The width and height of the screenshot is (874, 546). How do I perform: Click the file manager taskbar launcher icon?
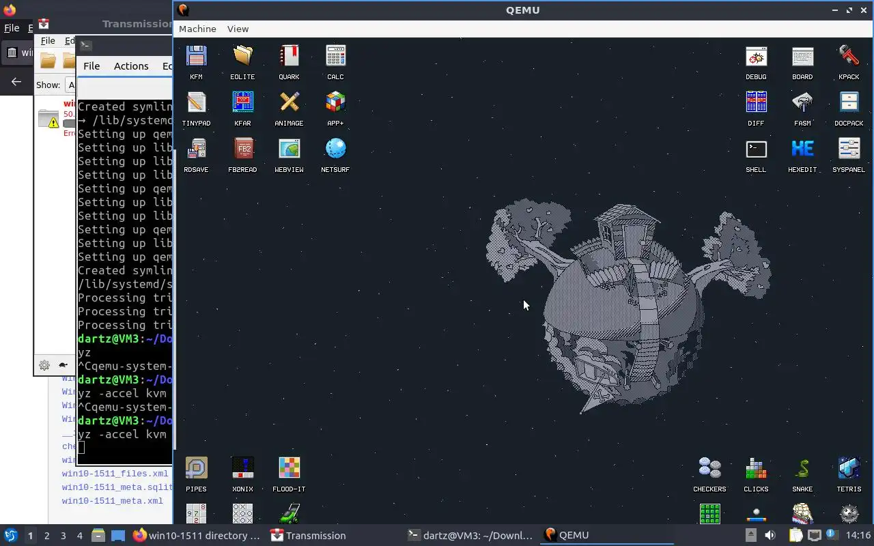tap(98, 536)
